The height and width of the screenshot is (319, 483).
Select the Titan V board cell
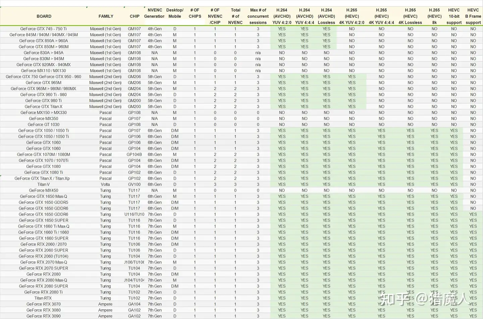click(44, 185)
